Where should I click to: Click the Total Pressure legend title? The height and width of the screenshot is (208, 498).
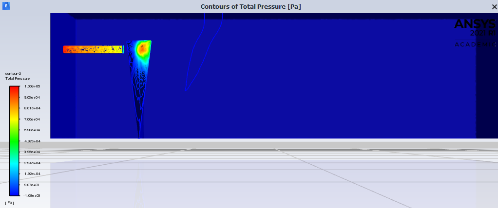[x=18, y=78]
